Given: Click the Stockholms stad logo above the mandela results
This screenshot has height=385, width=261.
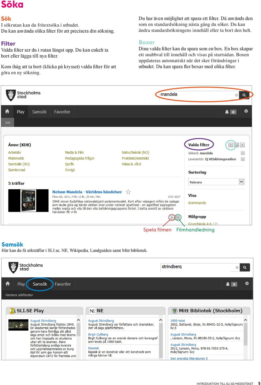Looking at the screenshot, I should coord(23,95).
